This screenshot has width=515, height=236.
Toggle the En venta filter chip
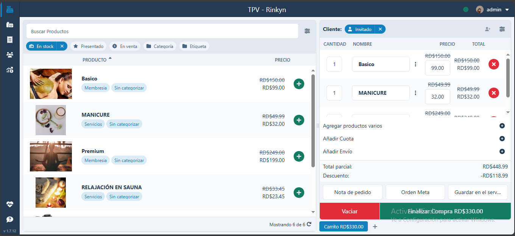[x=125, y=46]
